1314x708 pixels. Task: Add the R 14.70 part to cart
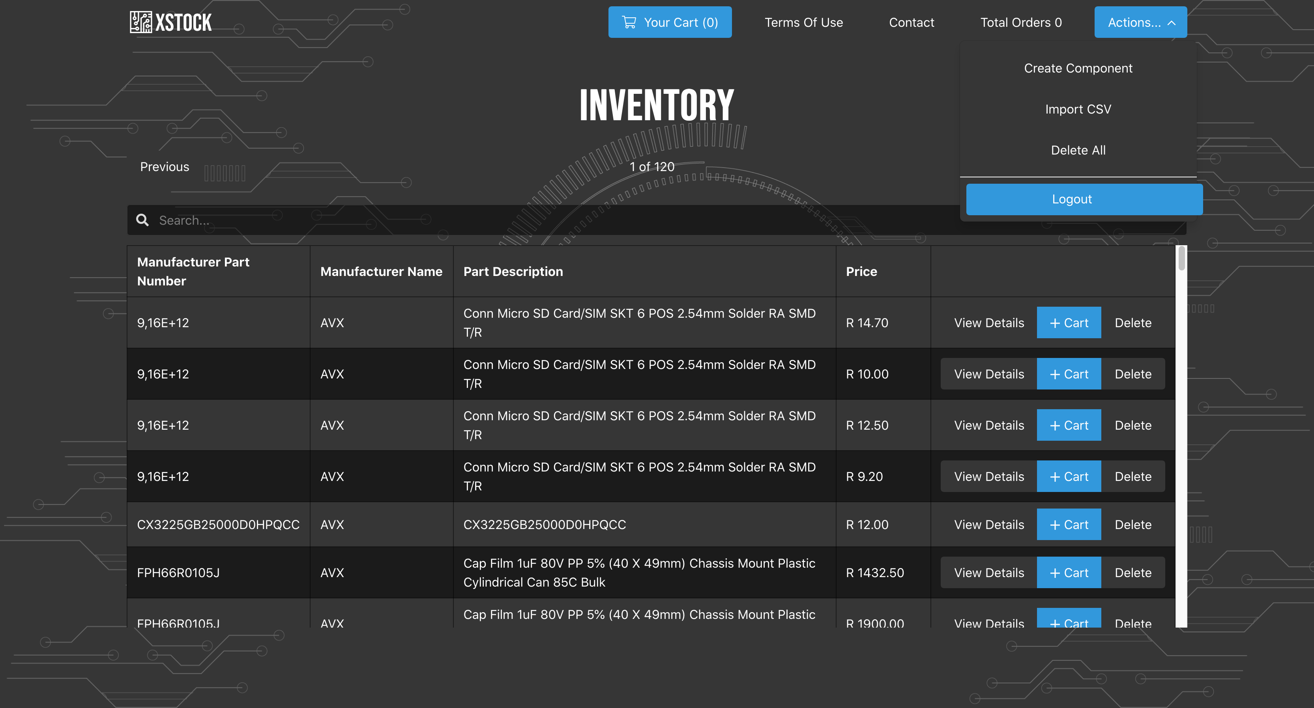click(x=1069, y=322)
